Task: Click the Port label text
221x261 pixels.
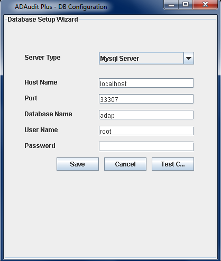Action: point(31,98)
